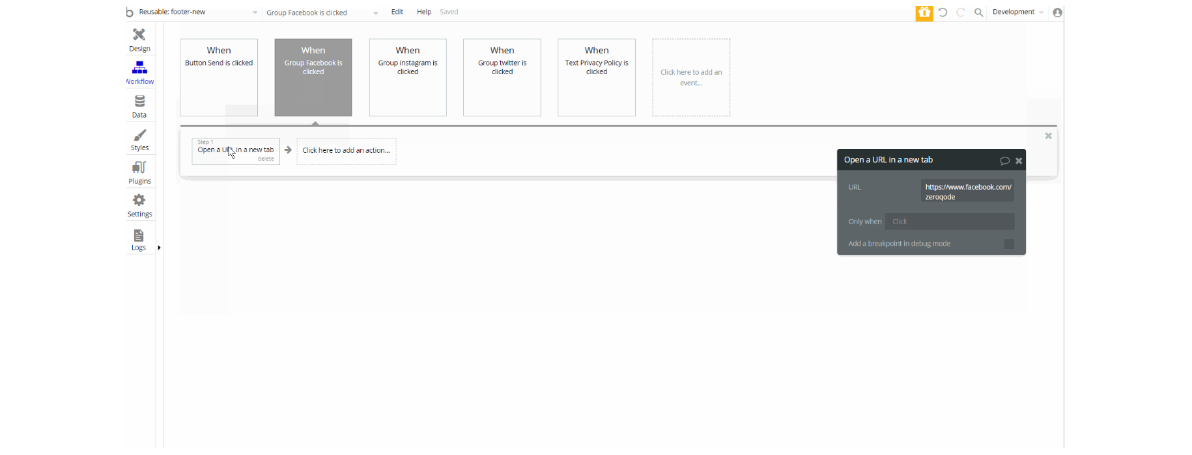Select the Group instagram is clicked event
Screen dimensions: 1192x455
click(408, 77)
